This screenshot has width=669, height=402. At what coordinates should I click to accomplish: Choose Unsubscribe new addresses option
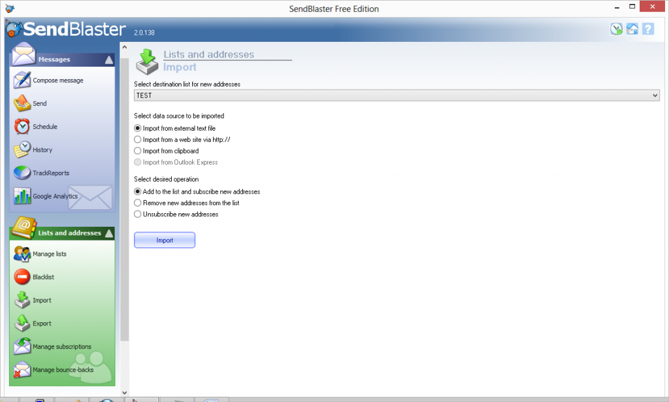coord(137,214)
